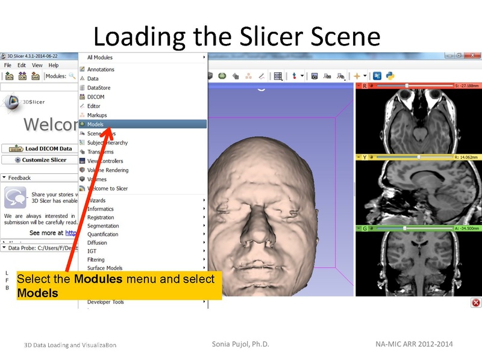Open the Edit menu
The image size is (482, 361).
pyautogui.click(x=22, y=65)
